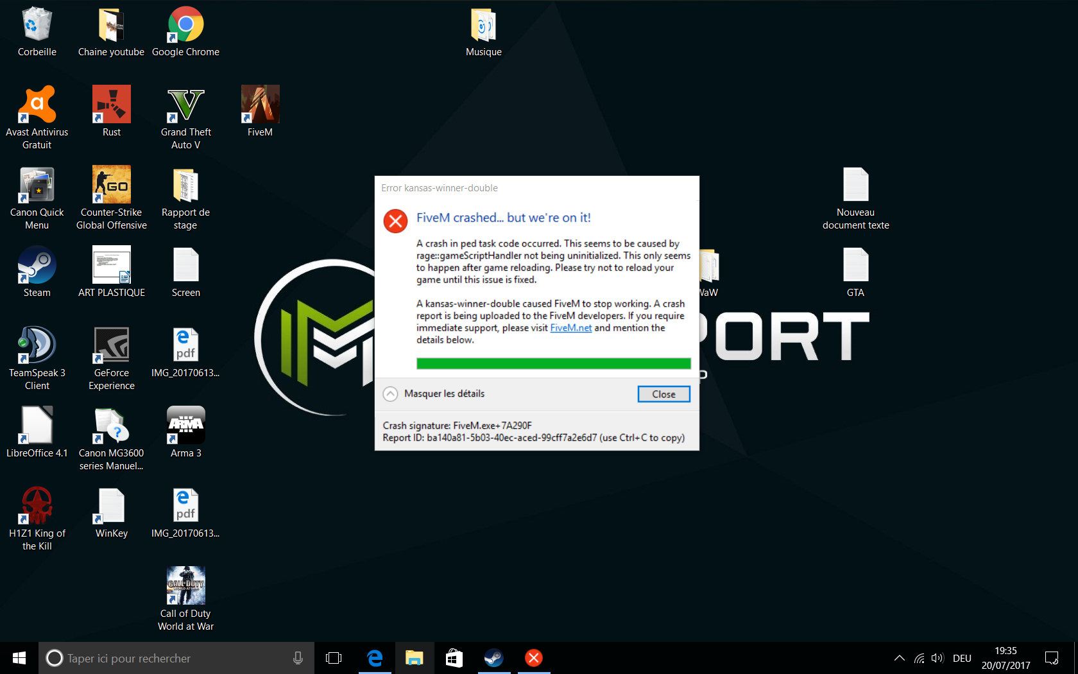The height and width of the screenshot is (674, 1078).
Task: Select the Steam desktop shortcut
Action: point(37,272)
